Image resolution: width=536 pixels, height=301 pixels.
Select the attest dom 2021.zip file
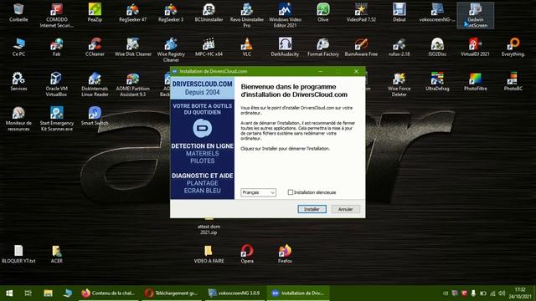click(x=209, y=226)
